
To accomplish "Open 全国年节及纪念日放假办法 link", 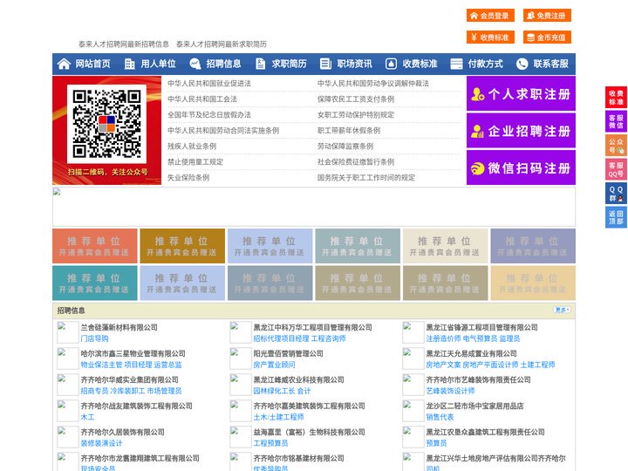I will [209, 114].
